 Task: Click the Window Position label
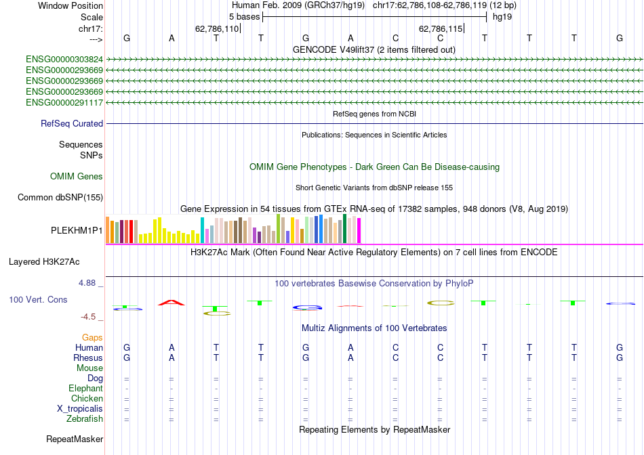click(x=71, y=5)
